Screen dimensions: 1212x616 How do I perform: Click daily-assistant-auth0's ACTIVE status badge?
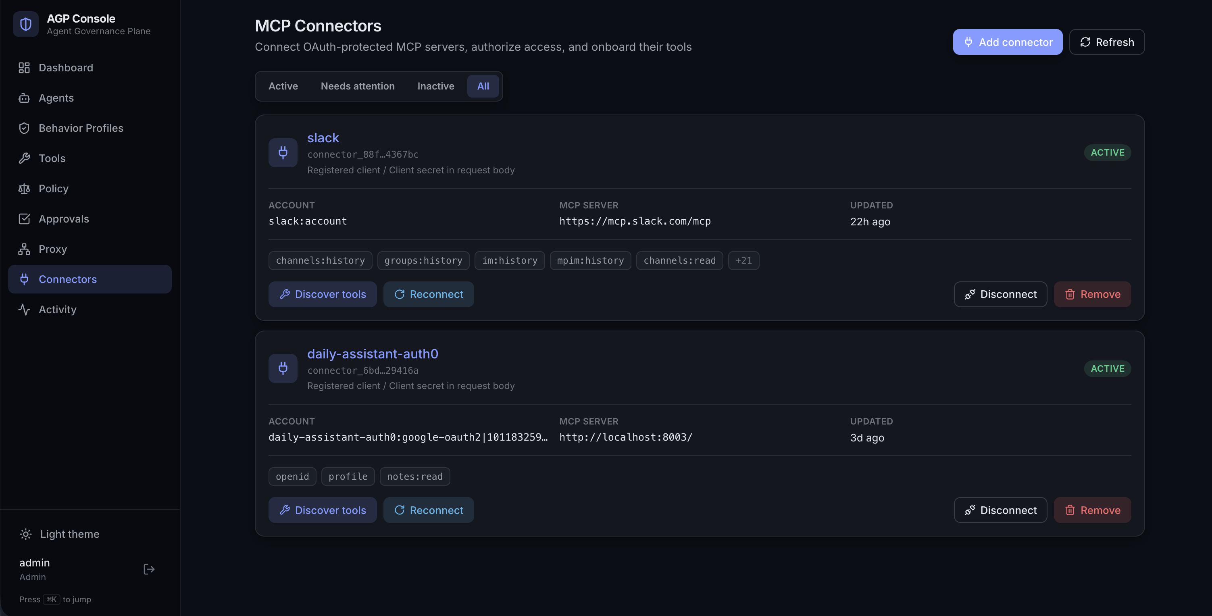[x=1107, y=368]
